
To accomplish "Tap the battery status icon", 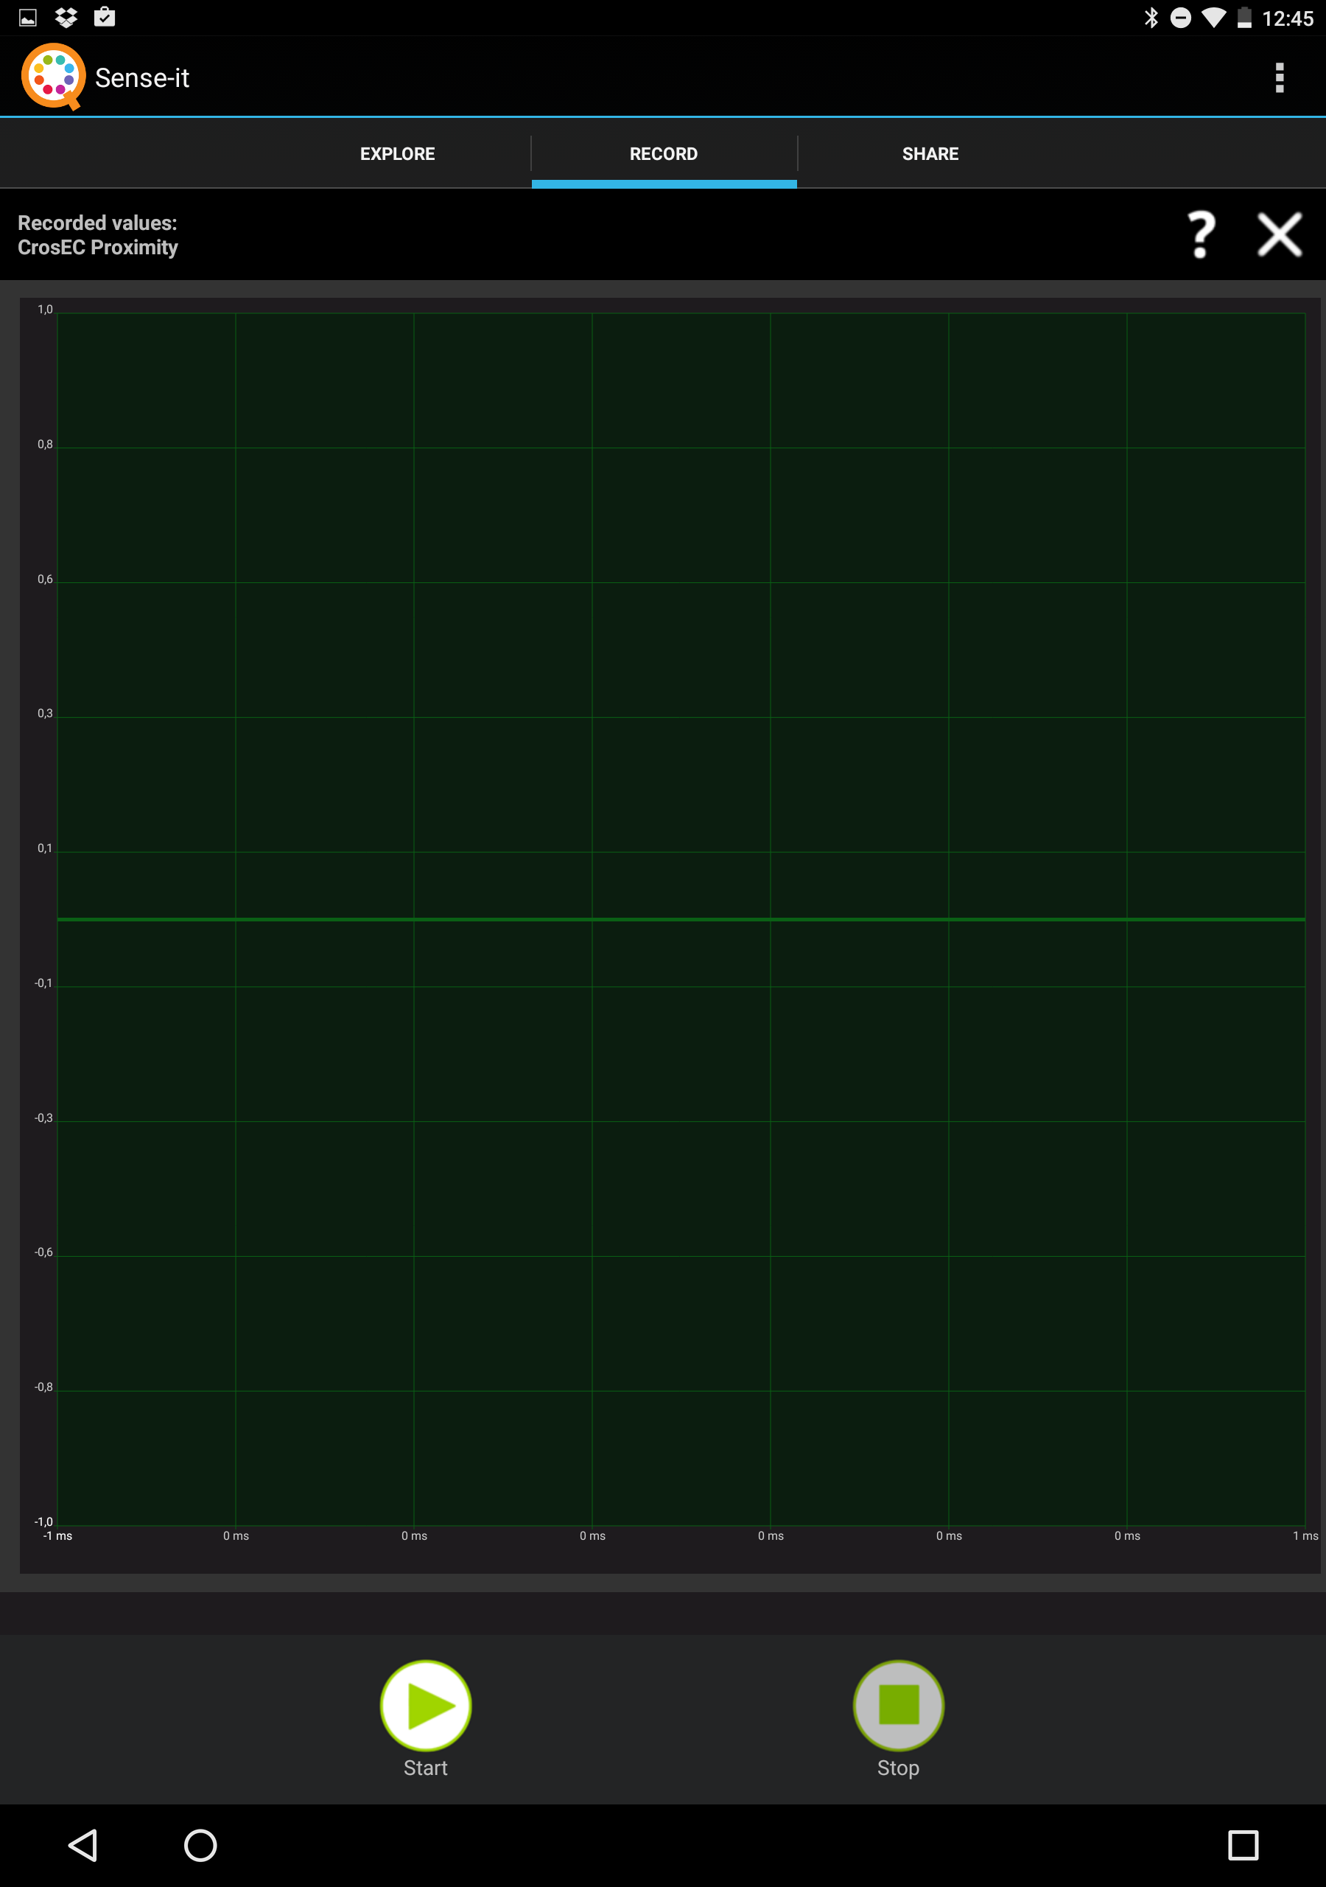I will coord(1245,17).
